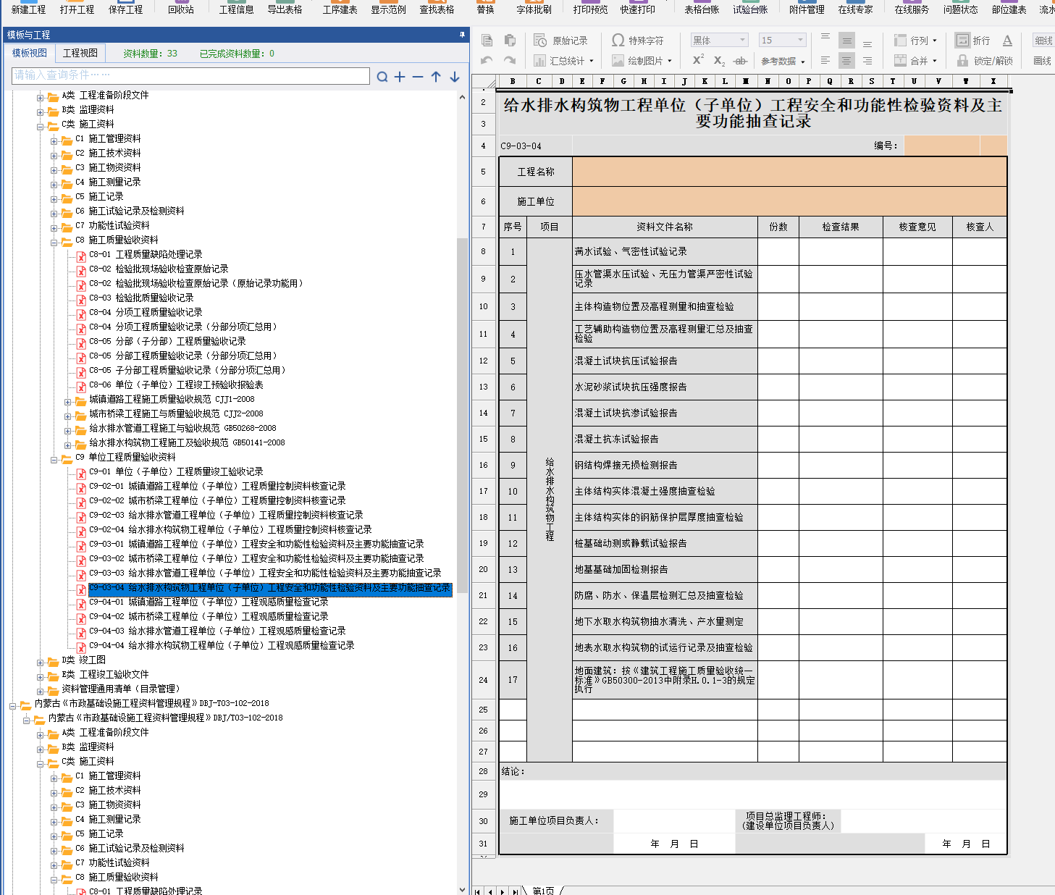Click 查找表格 in top menu
The width and height of the screenshot is (1055, 895).
click(437, 9)
